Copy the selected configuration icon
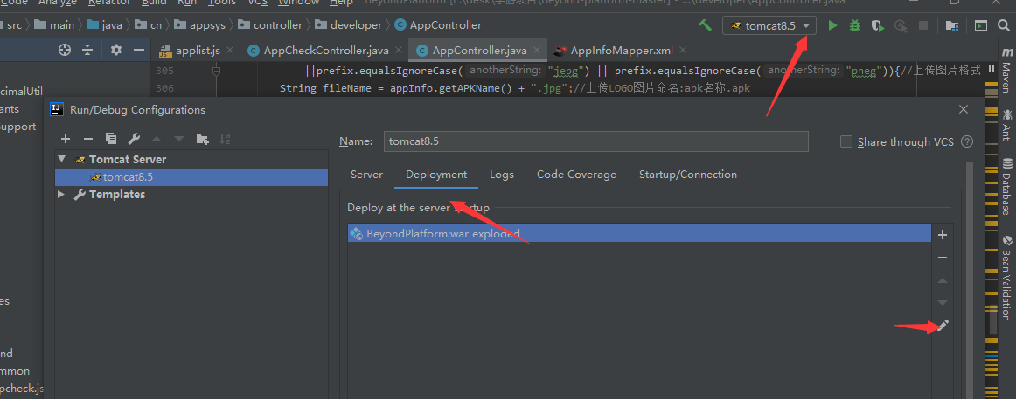The image size is (1016, 399). (111, 139)
